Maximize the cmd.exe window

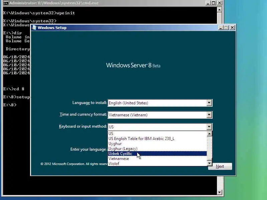214,3
